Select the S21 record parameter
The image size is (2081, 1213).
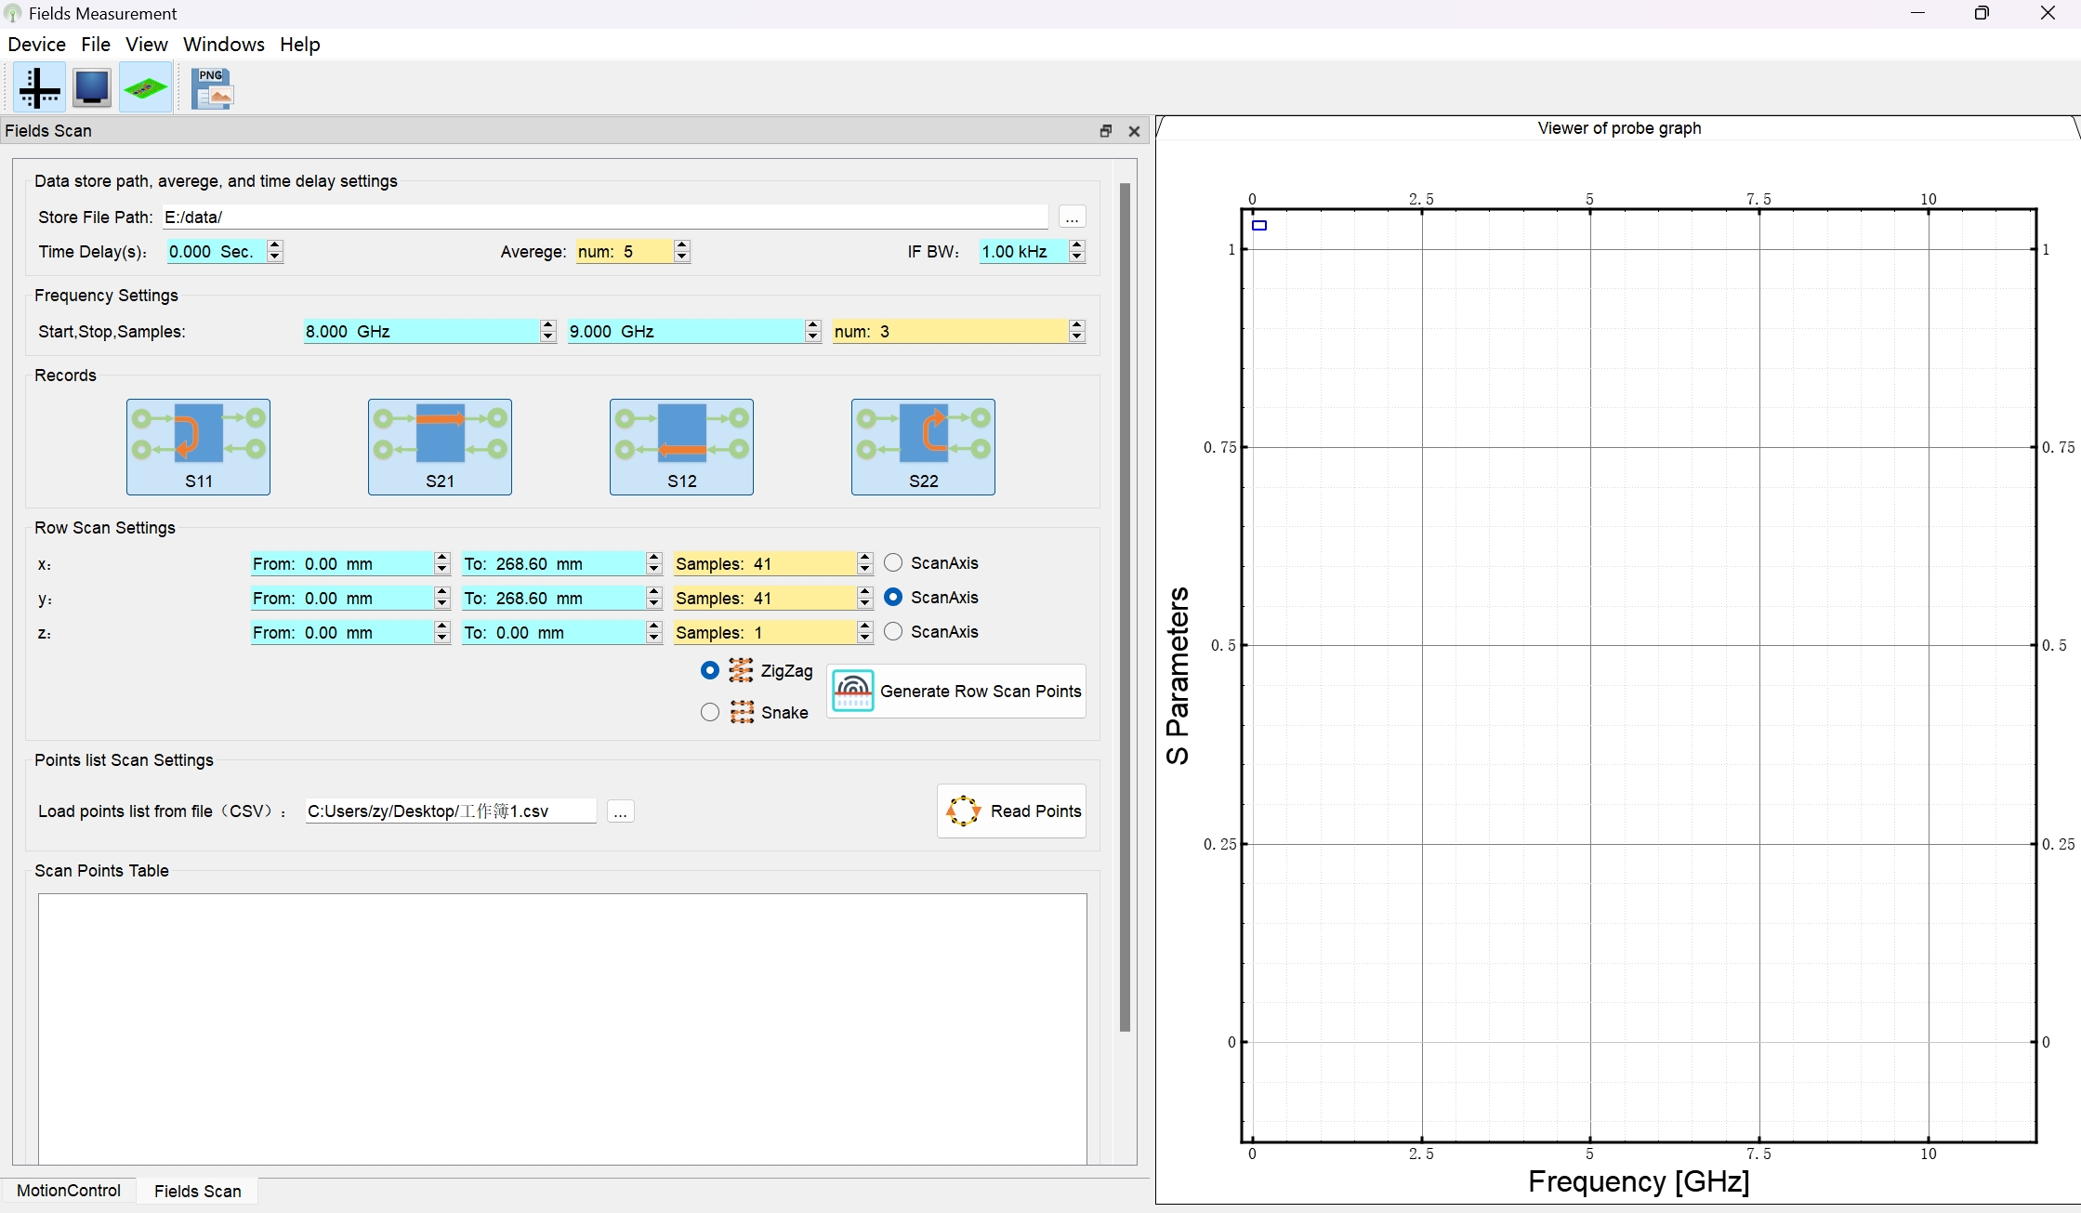pos(440,447)
